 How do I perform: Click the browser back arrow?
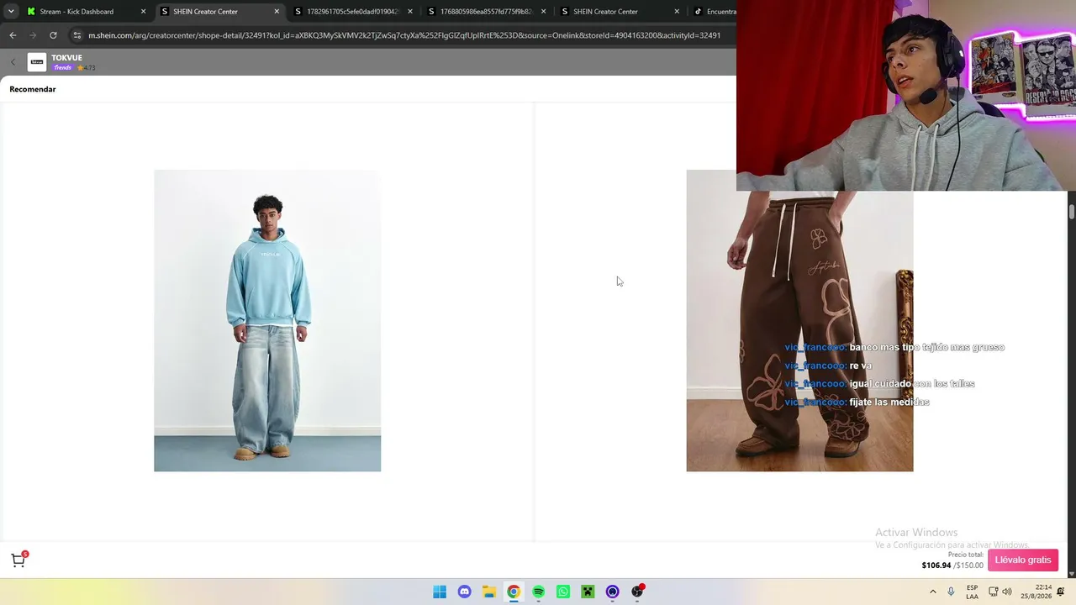(13, 35)
